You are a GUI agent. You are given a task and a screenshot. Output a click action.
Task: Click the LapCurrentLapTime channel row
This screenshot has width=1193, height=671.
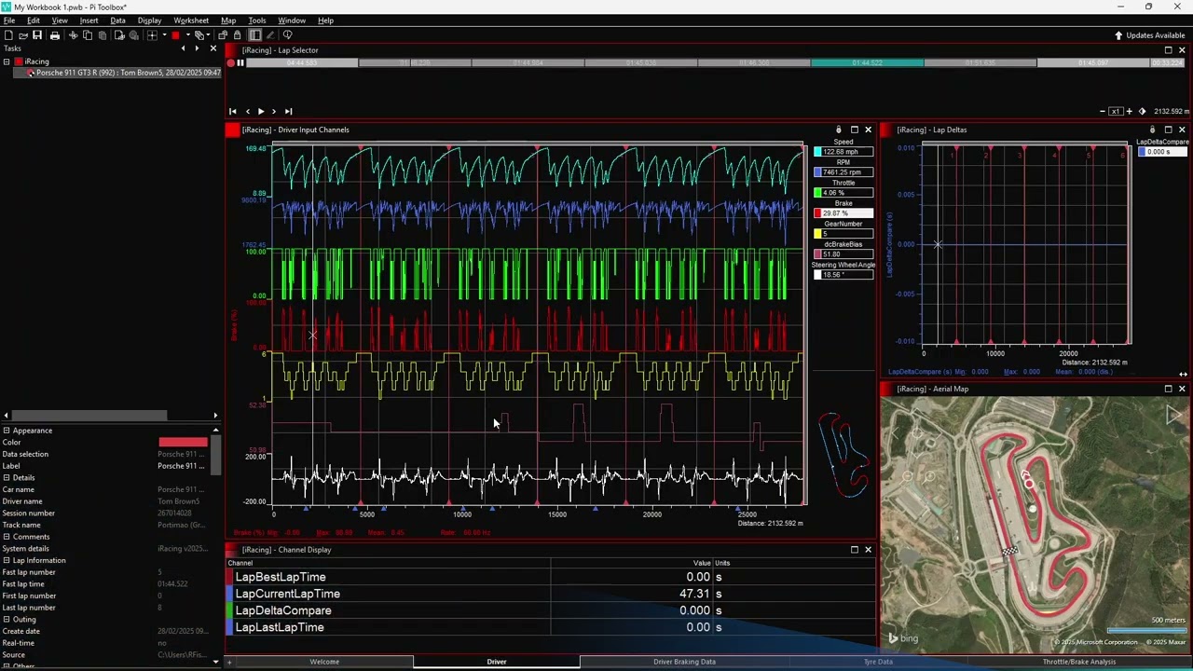pyautogui.click(x=550, y=594)
